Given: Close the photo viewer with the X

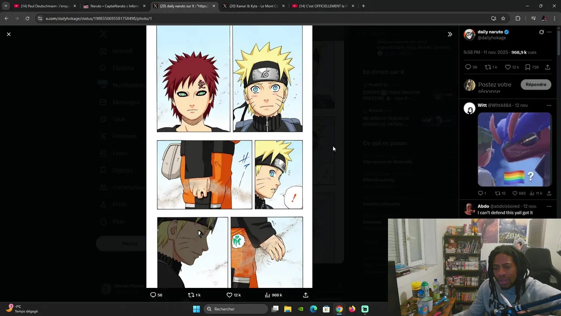Looking at the screenshot, I should click(x=8, y=34).
